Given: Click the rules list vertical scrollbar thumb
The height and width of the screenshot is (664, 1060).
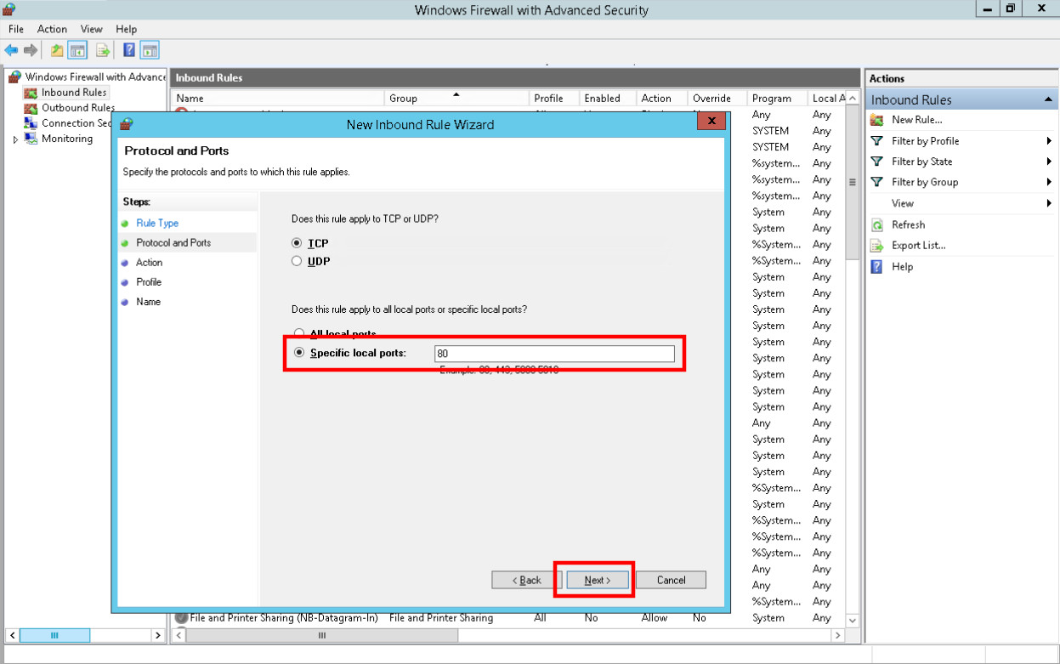Looking at the screenshot, I should [x=853, y=182].
